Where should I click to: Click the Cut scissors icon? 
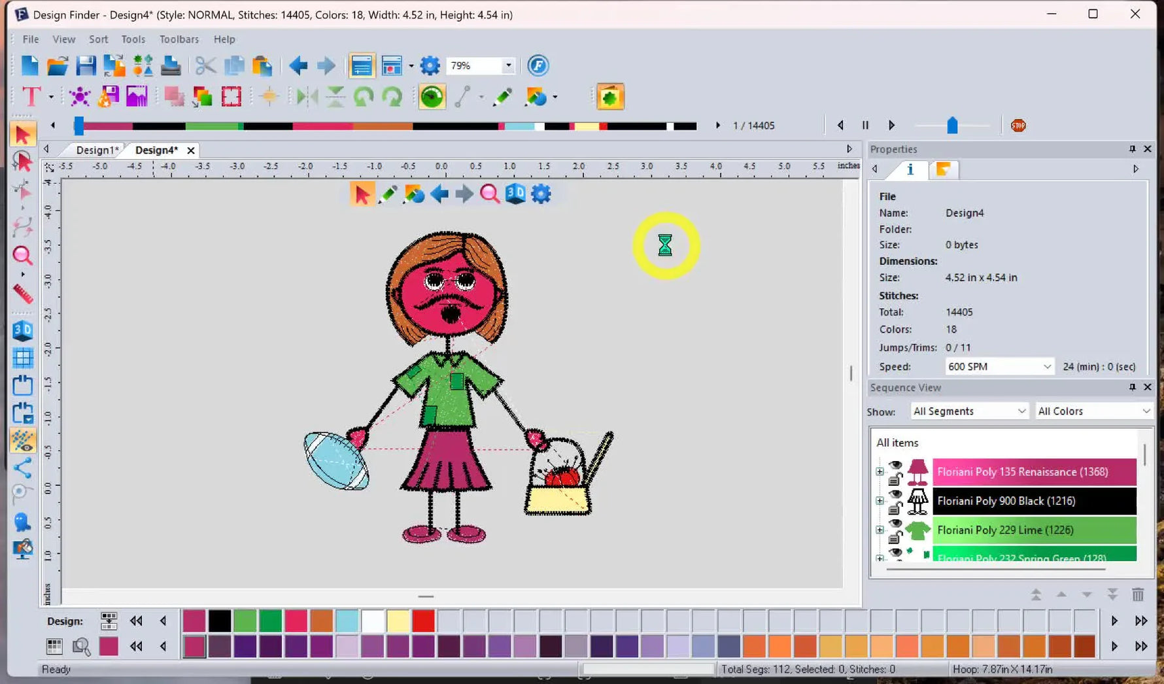tap(205, 65)
